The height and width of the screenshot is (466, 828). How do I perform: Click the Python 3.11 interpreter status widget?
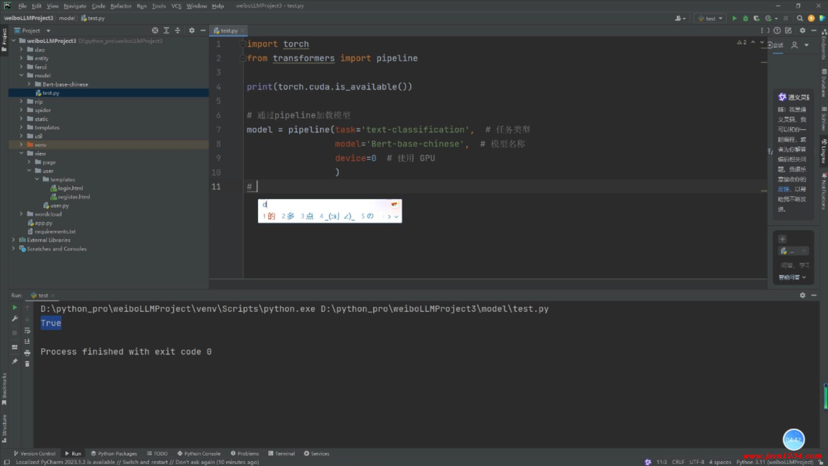pos(774,462)
